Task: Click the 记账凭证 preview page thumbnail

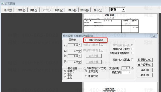Action: point(120,23)
